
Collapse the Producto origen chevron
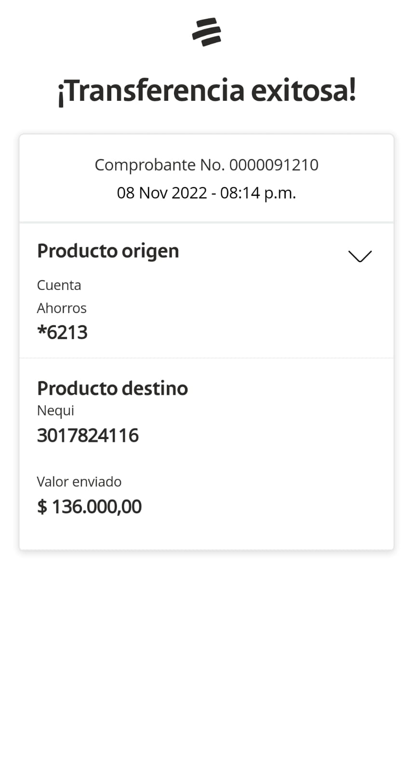coord(360,256)
